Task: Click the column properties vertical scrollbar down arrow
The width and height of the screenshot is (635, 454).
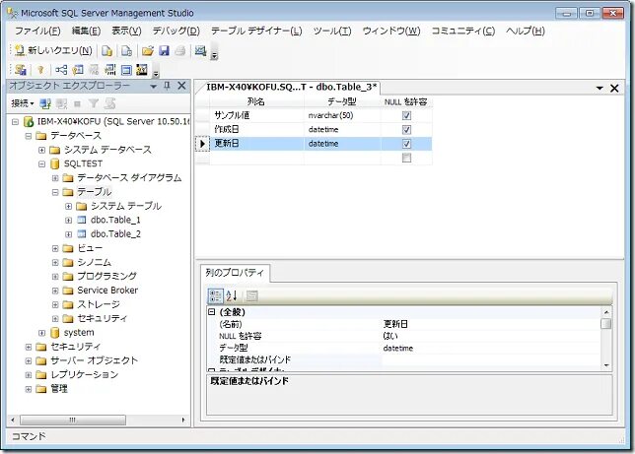Action: (606, 365)
